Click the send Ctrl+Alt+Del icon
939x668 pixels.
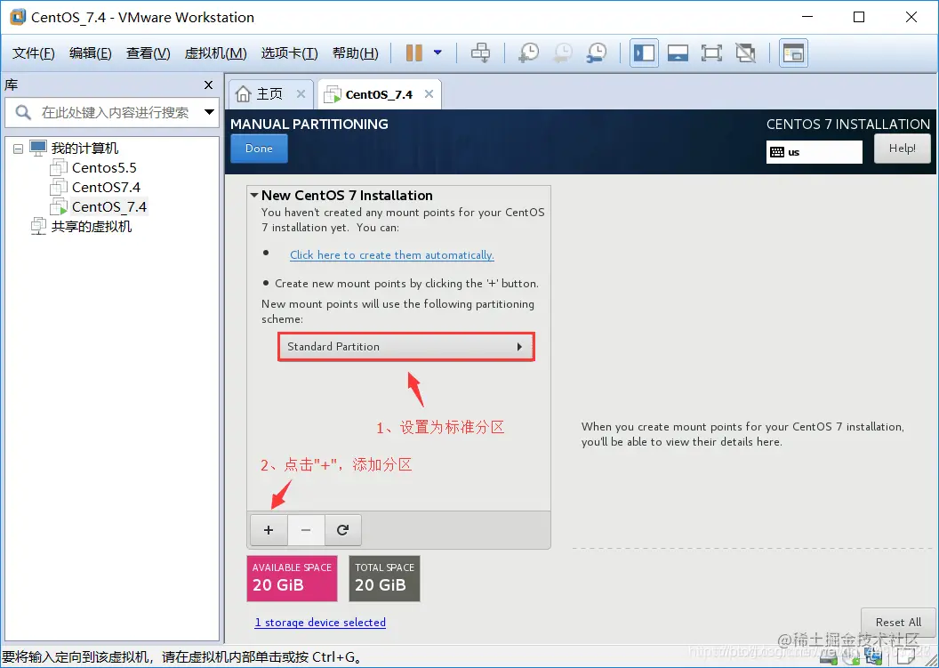[480, 52]
